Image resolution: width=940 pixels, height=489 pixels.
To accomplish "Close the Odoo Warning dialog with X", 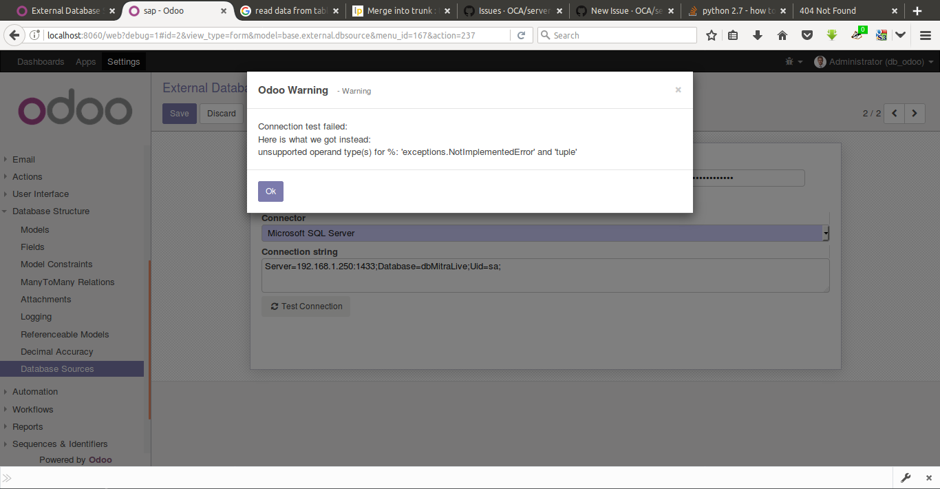I will tap(678, 90).
